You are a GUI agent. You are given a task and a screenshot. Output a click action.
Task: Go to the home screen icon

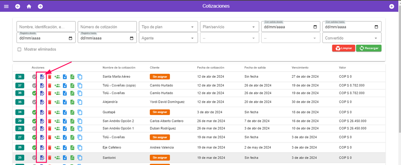click(x=29, y=6)
